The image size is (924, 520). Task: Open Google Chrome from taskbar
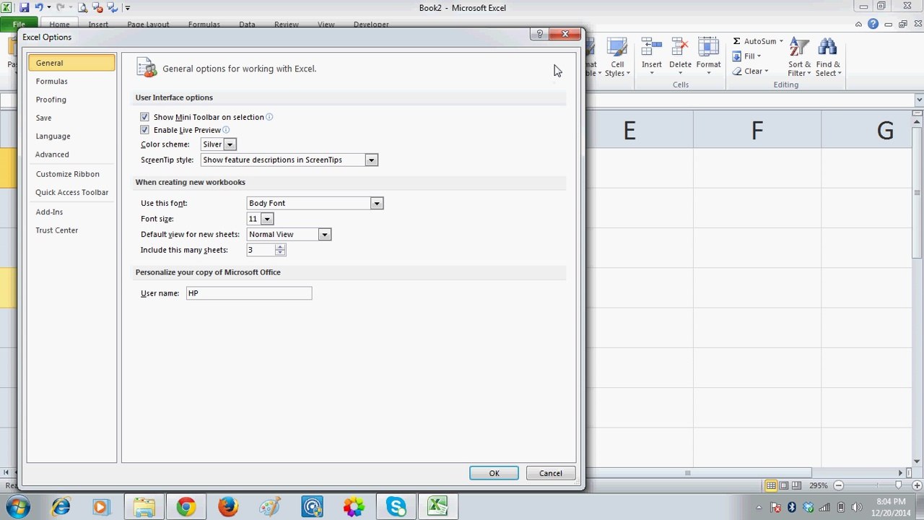tap(186, 507)
